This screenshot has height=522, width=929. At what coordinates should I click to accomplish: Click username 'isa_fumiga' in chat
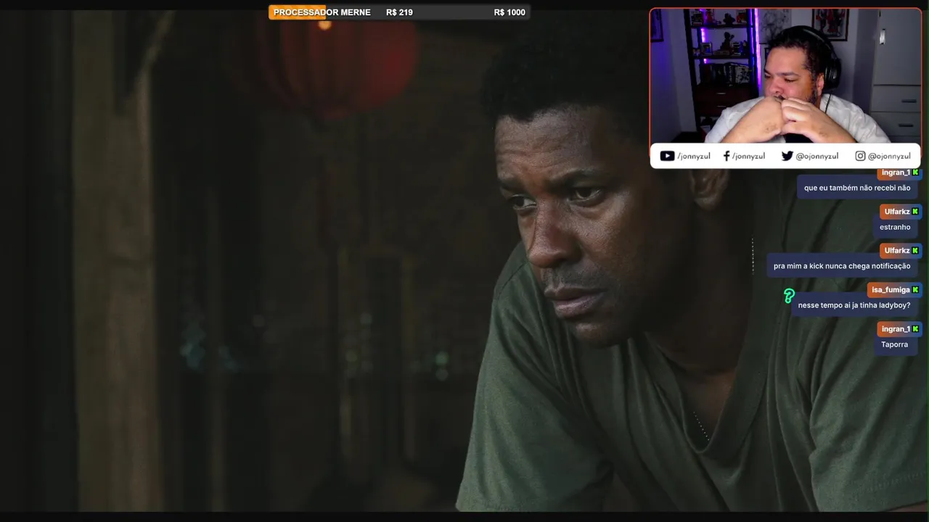[891, 290]
